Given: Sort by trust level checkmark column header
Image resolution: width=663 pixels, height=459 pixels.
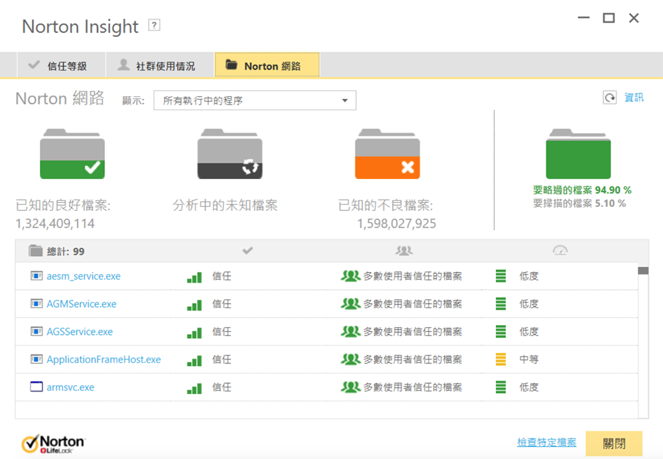Looking at the screenshot, I should point(248,251).
